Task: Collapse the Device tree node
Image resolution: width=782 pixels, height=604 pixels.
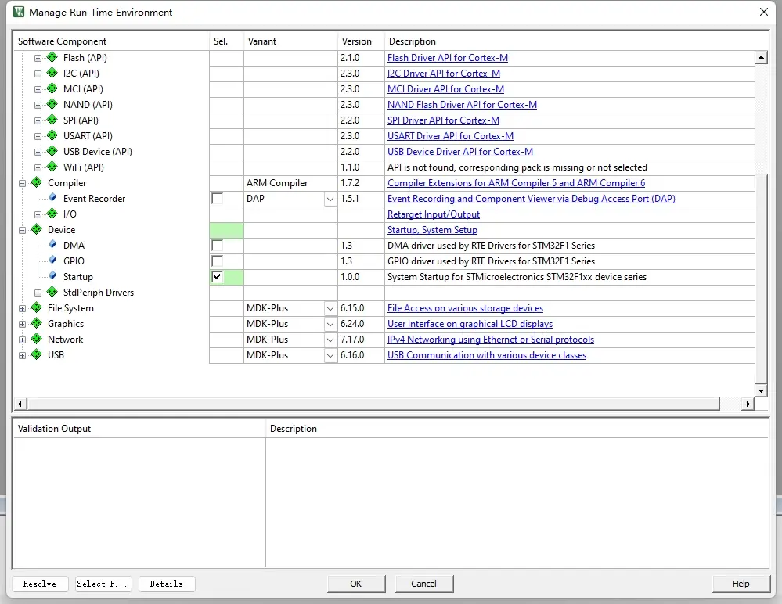Action: click(22, 230)
